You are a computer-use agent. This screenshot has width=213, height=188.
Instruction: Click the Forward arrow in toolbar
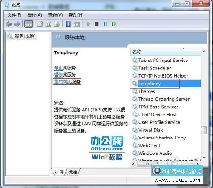tap(17, 24)
